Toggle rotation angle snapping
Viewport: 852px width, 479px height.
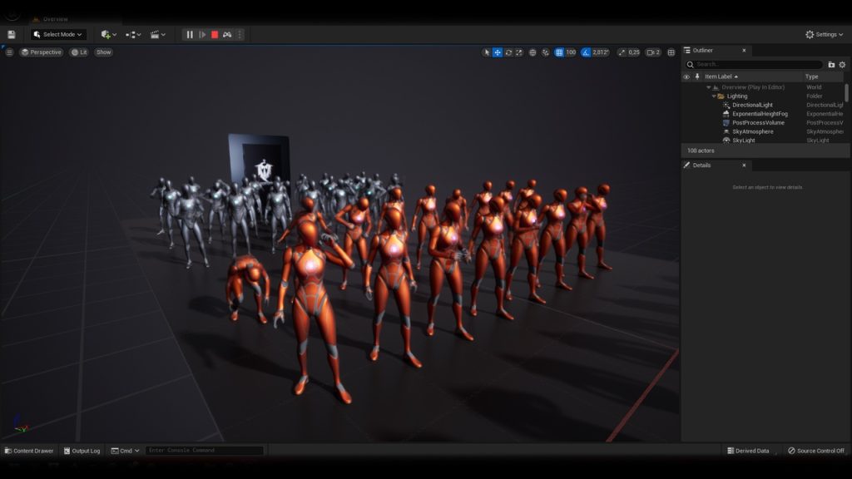[587, 52]
